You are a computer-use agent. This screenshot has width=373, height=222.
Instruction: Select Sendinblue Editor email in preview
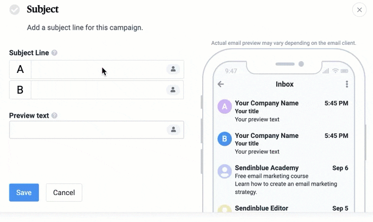[x=283, y=208]
